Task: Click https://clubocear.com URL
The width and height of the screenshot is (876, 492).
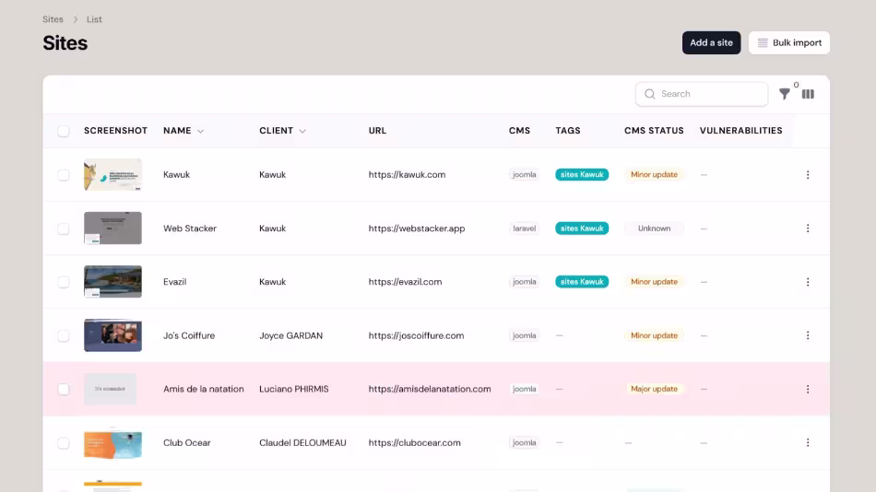Action: (x=415, y=443)
